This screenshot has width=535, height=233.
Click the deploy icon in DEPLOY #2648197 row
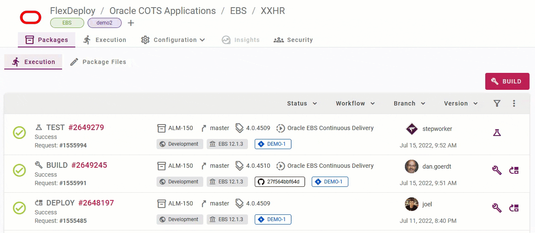coord(514,208)
